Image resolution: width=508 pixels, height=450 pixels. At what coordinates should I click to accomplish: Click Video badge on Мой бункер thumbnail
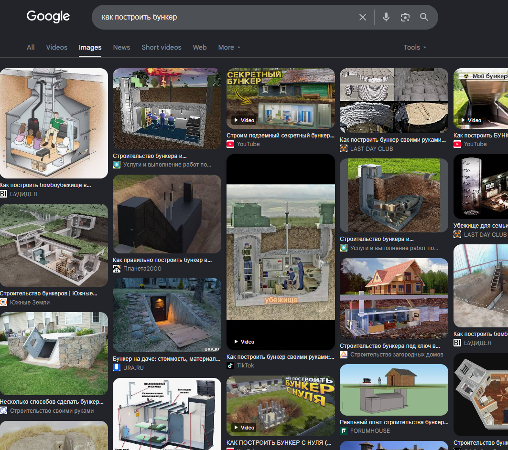coord(471,120)
